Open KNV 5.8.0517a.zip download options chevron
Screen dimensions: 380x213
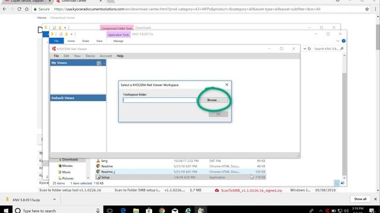point(54,199)
